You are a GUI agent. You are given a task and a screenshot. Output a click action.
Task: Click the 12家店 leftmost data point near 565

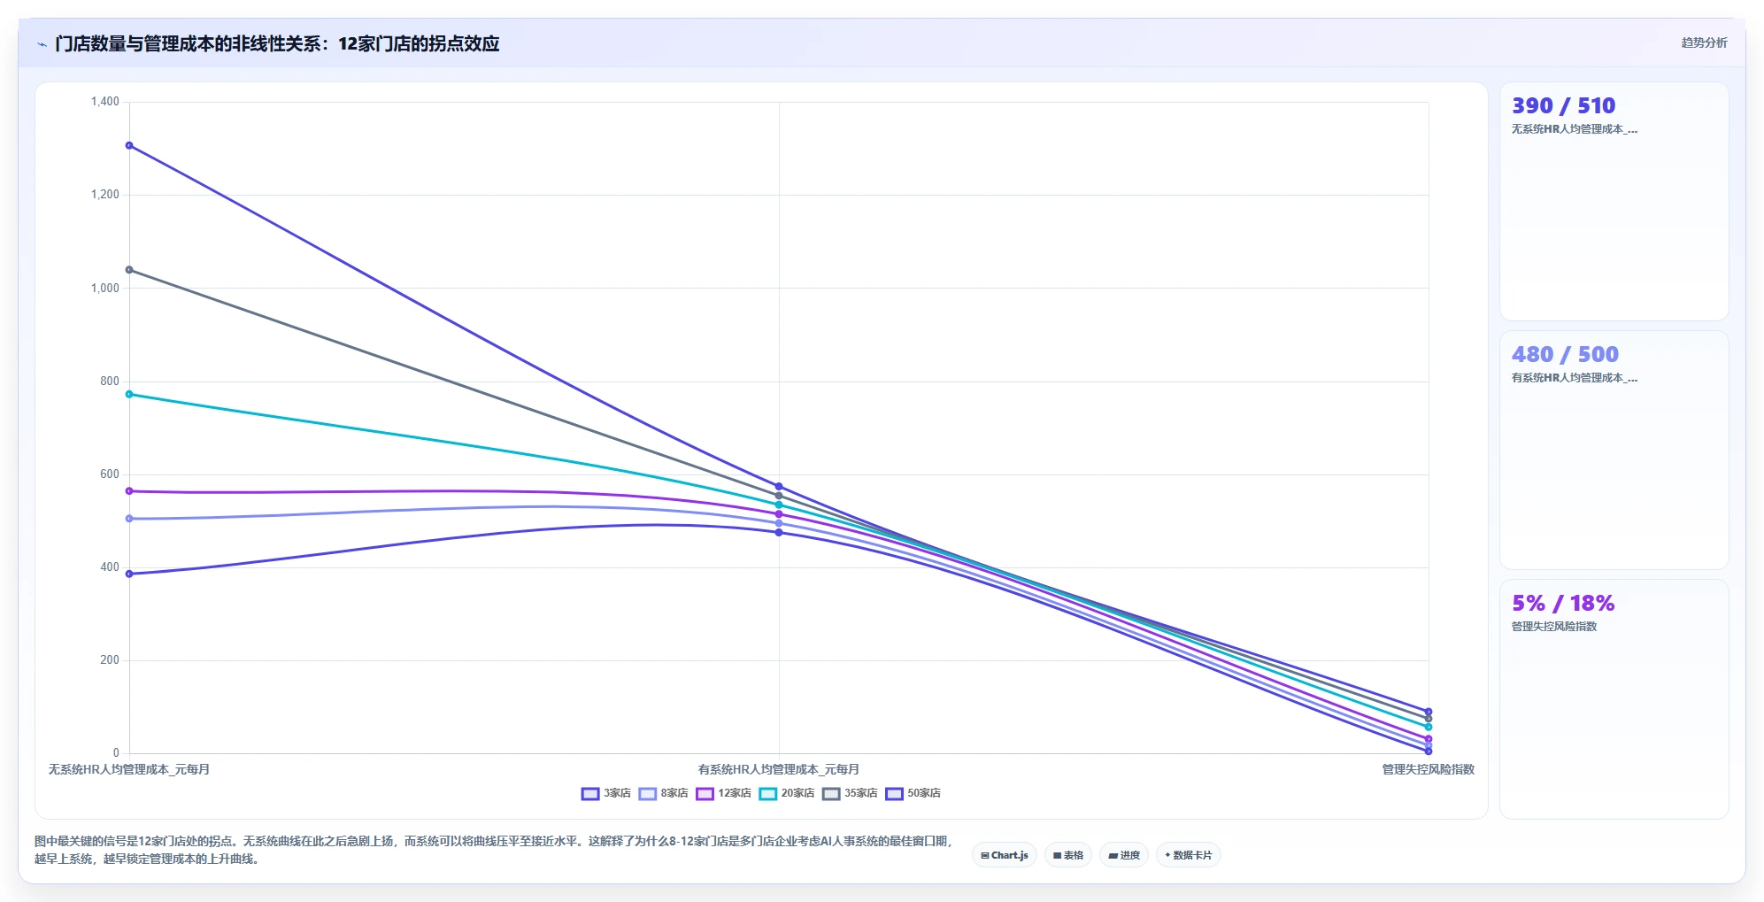coord(129,491)
